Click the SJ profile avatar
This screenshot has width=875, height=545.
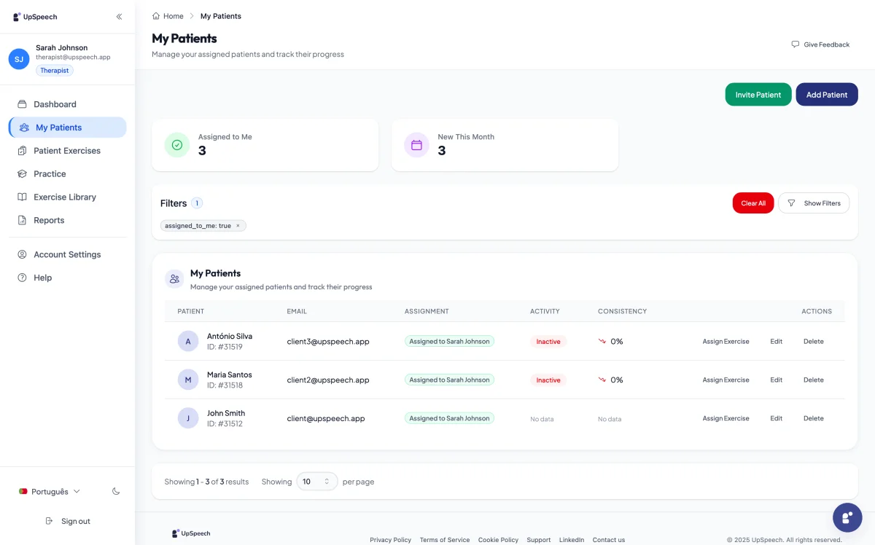(19, 59)
